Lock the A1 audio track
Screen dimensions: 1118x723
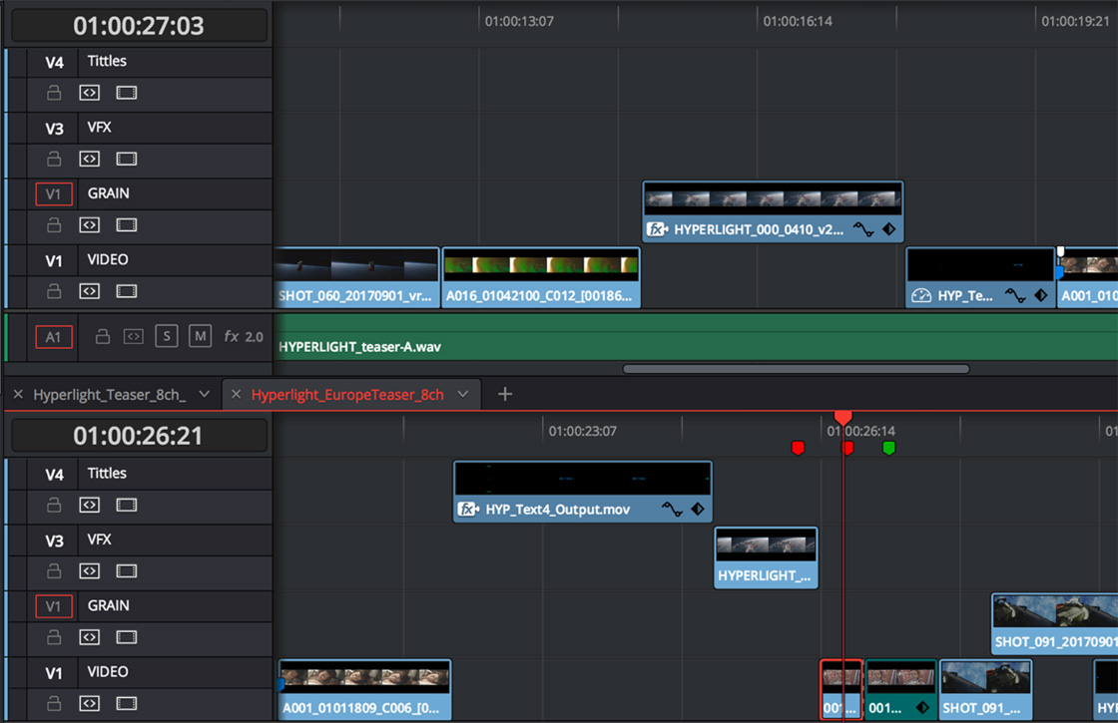103,336
